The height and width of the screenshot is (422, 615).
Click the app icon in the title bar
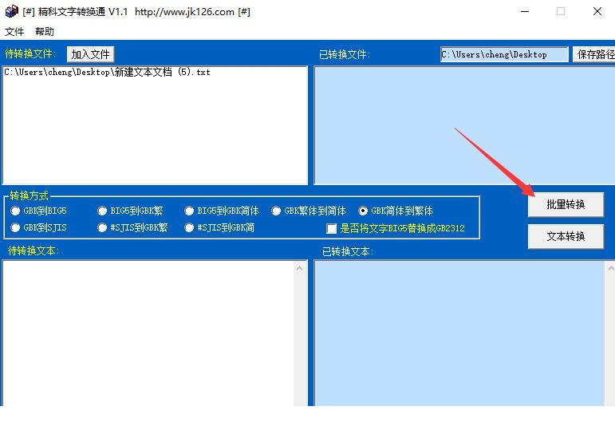(x=12, y=11)
